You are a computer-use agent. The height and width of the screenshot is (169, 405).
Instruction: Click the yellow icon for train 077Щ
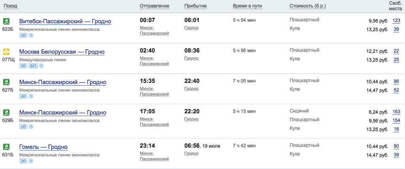(x=6, y=52)
